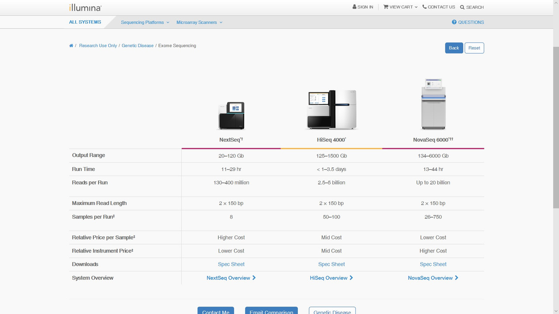Click the arrow next to NextSeq Overview

(254, 278)
